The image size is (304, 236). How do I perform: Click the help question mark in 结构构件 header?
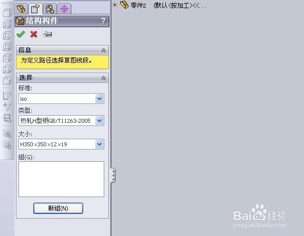pos(104,20)
